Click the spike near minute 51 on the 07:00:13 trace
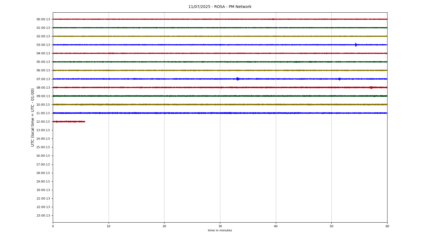This screenshot has height=247, width=440. (x=339, y=79)
